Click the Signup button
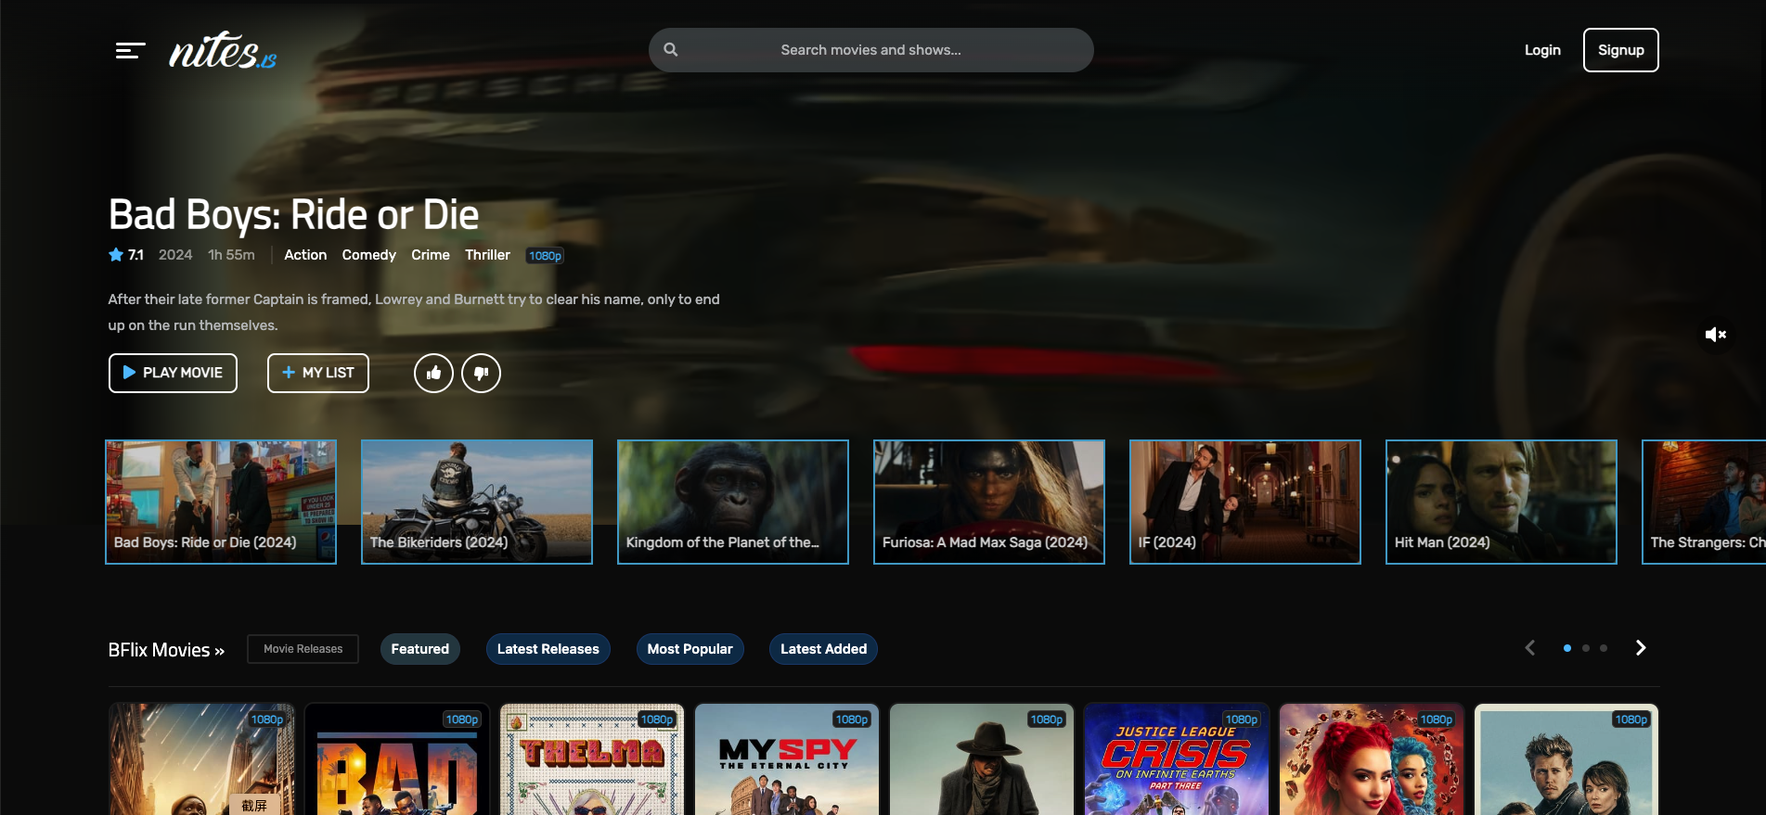 click(1620, 50)
